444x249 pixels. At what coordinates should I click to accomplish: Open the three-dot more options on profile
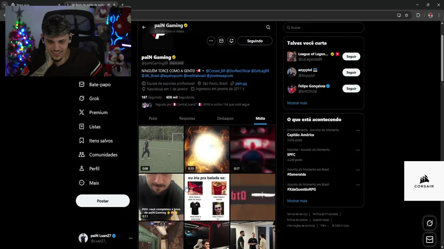click(211, 41)
